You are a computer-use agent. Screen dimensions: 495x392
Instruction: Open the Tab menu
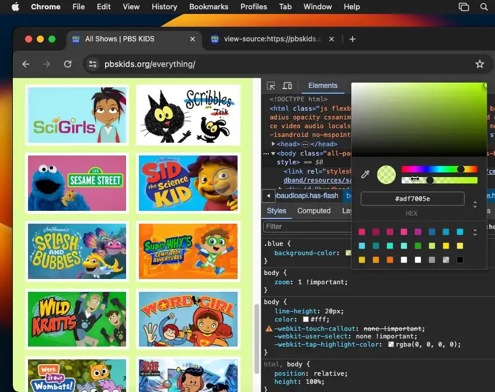pos(285,6)
